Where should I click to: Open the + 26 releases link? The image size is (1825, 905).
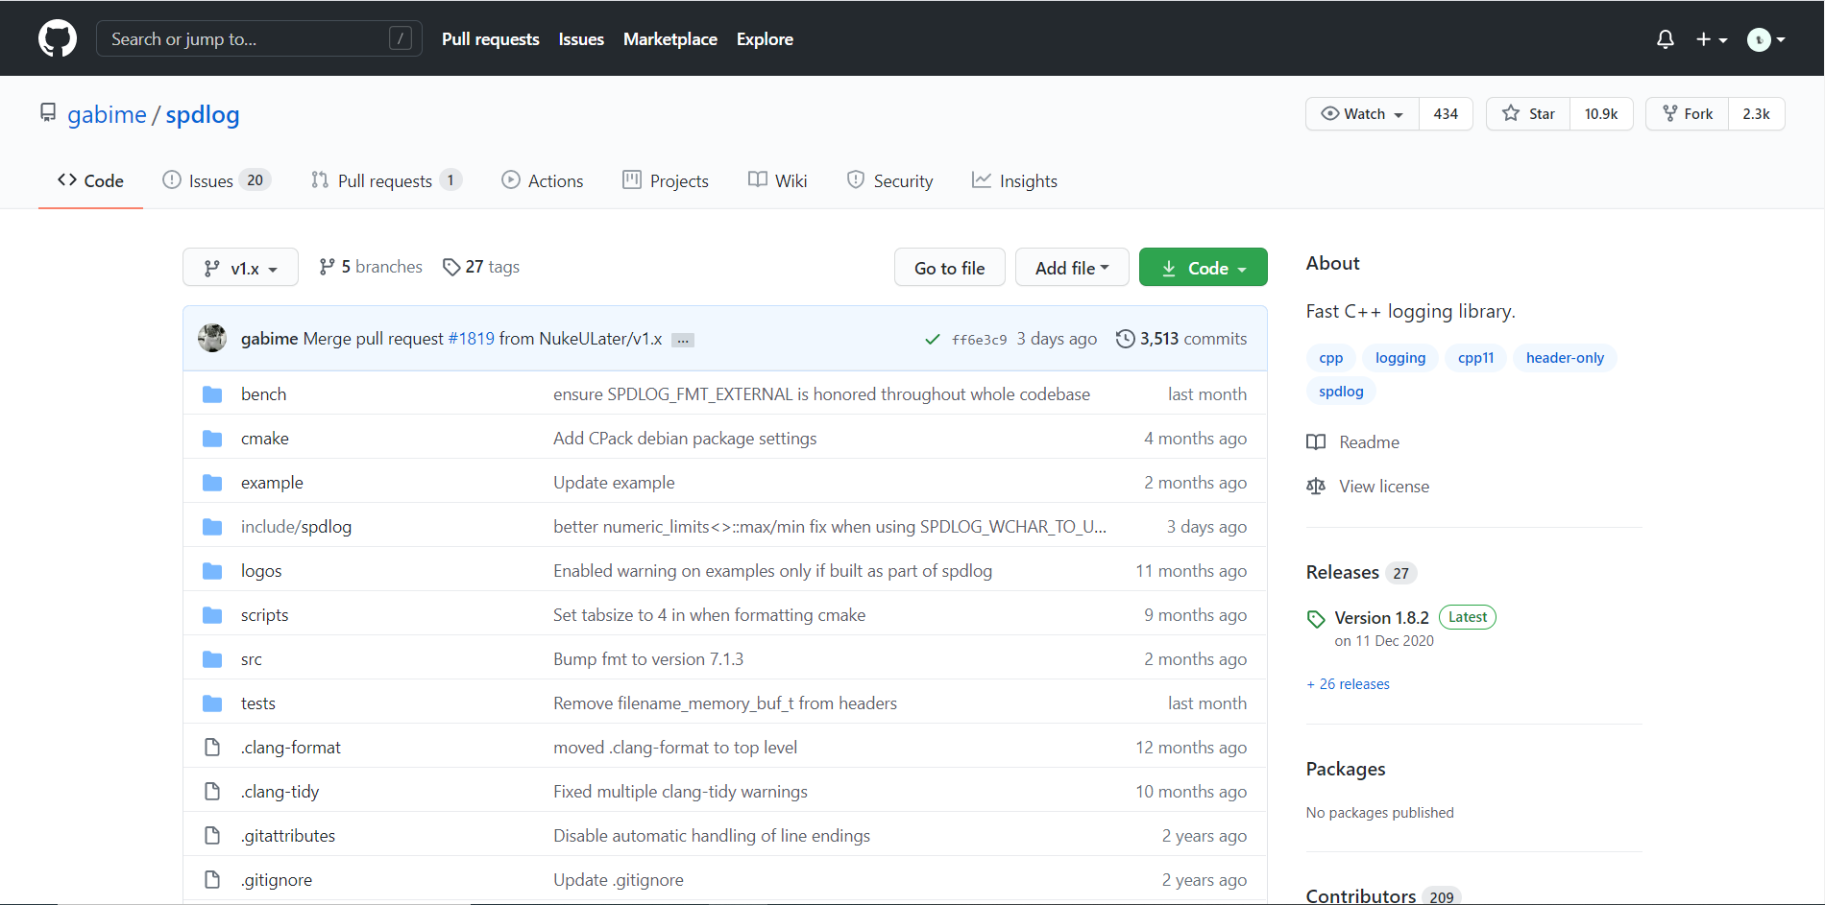coord(1348,684)
